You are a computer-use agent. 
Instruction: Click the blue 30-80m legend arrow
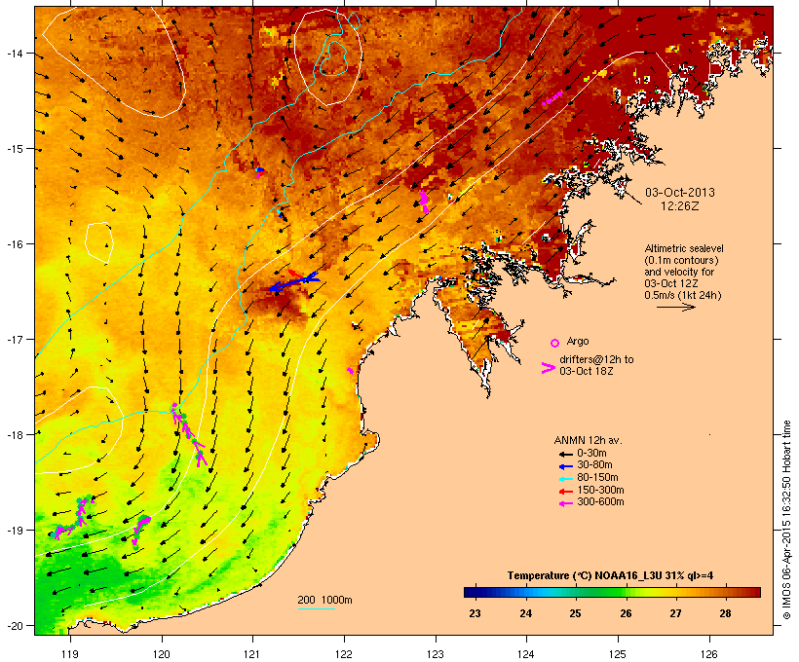(566, 466)
